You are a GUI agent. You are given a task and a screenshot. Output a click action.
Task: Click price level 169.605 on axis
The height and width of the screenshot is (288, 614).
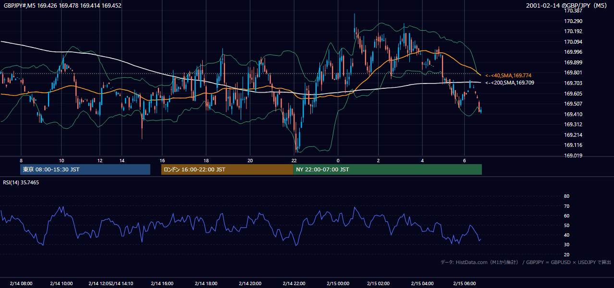pyautogui.click(x=573, y=94)
